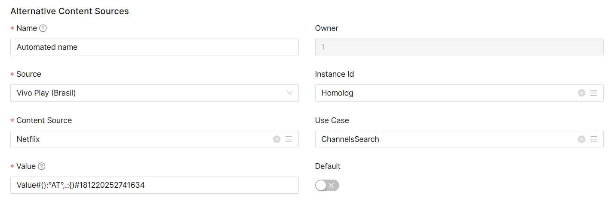Clear the Netflix content source selection

(277, 139)
